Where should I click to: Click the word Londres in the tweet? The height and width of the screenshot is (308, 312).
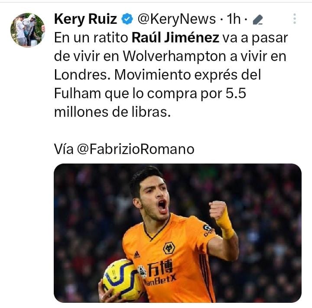coord(82,75)
